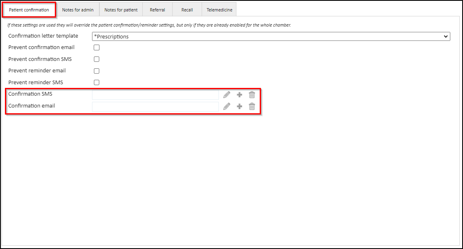The width and height of the screenshot is (463, 249).
Task: Toggle the Prevent reminder email checkbox
Action: tap(97, 71)
